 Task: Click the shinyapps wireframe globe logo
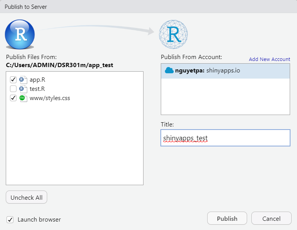coord(173,34)
